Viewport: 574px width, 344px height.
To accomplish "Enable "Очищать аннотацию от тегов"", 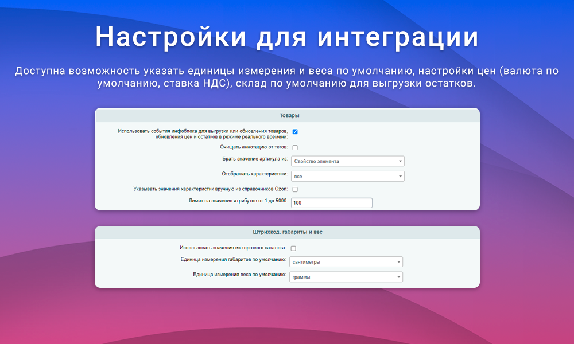I will click(x=294, y=147).
